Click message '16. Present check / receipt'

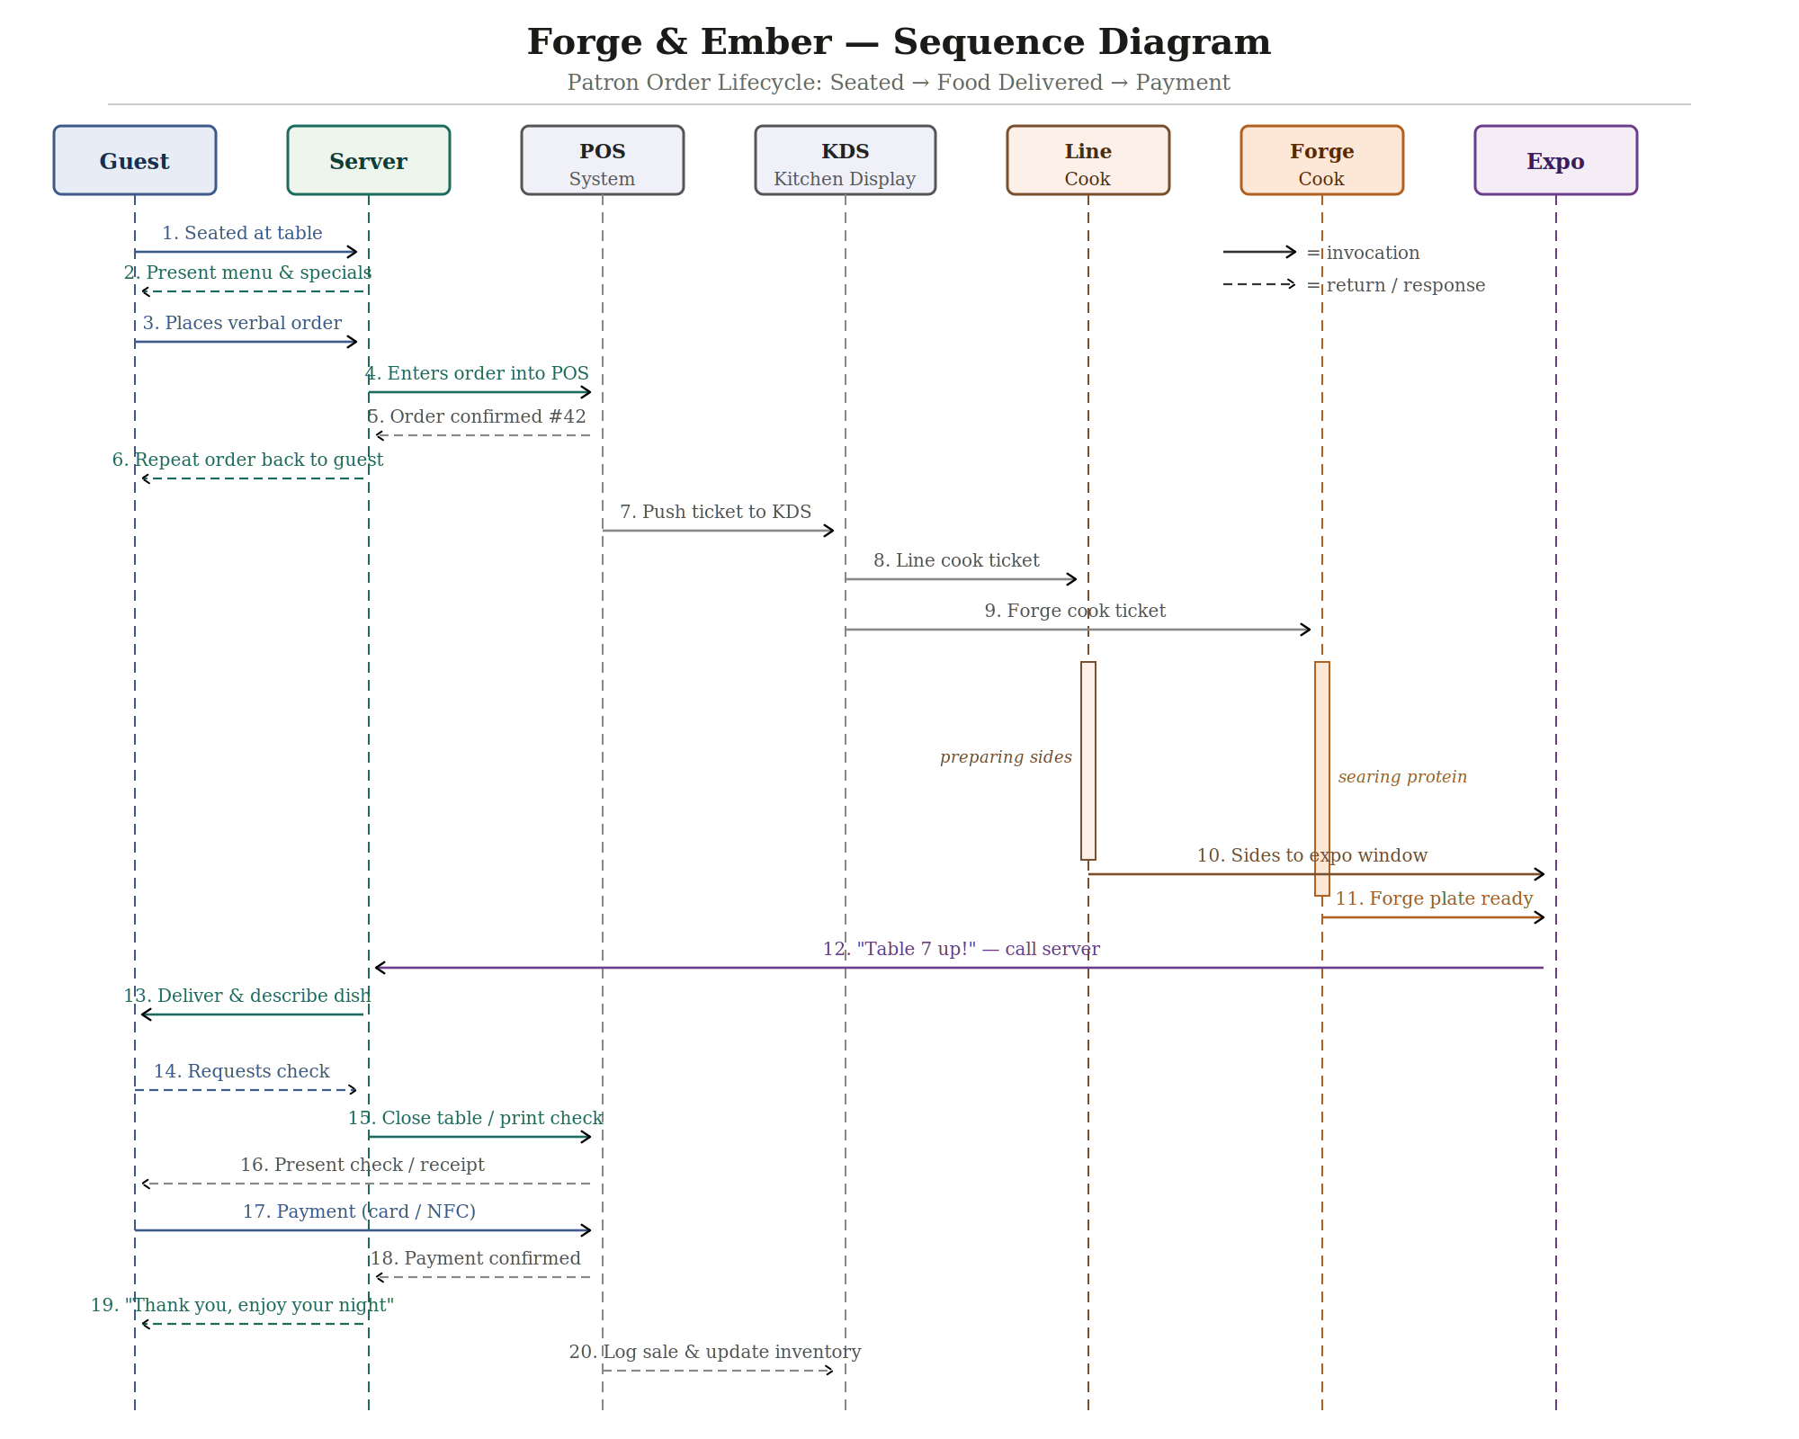point(362,1166)
